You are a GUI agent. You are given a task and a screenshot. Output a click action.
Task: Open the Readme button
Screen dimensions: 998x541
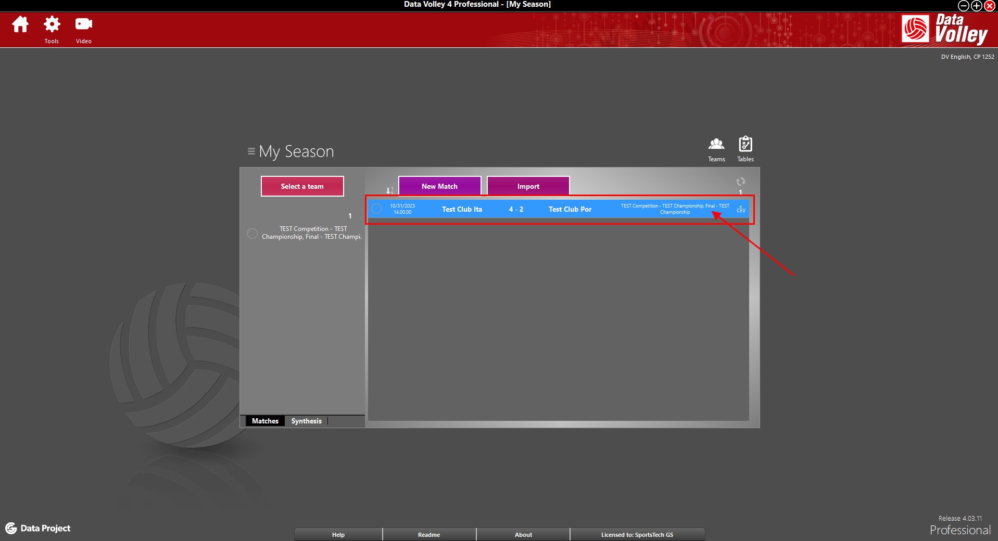click(x=429, y=535)
